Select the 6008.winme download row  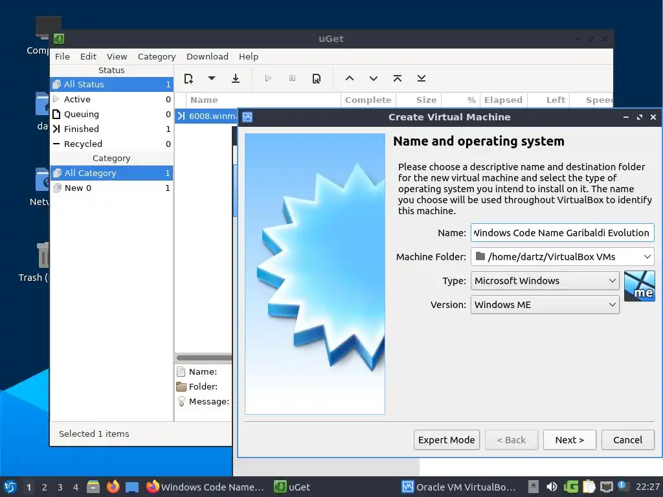(x=207, y=116)
